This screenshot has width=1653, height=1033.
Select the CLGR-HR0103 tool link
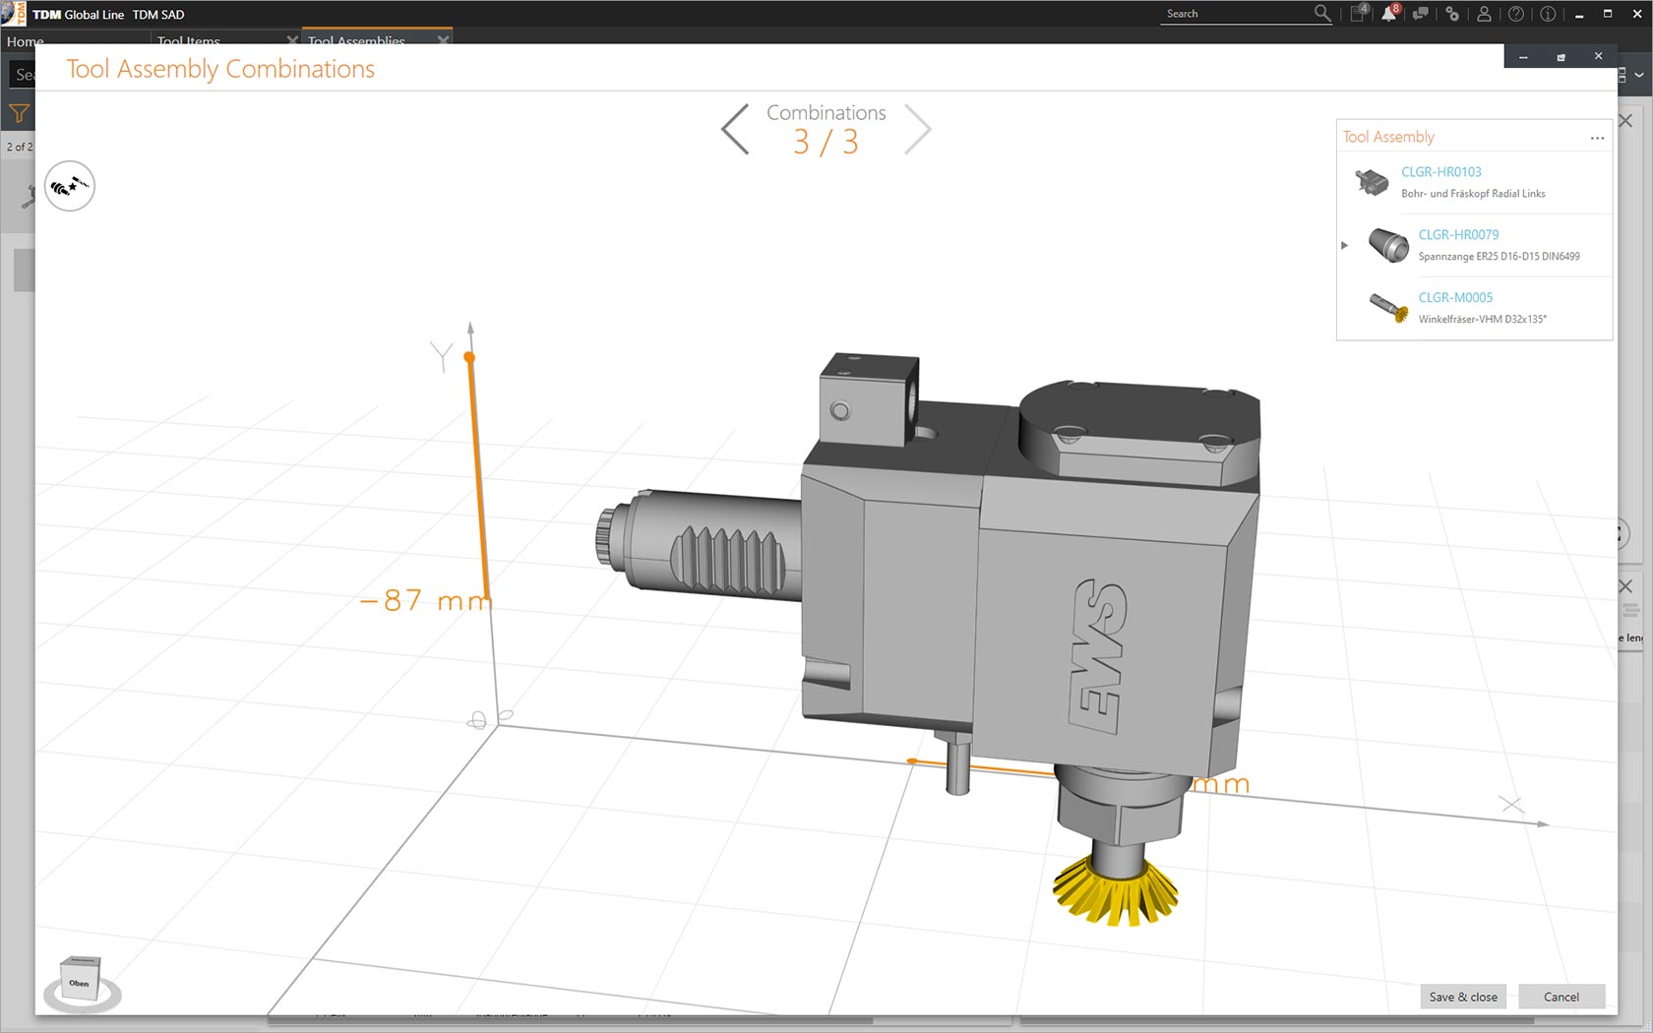tap(1440, 171)
